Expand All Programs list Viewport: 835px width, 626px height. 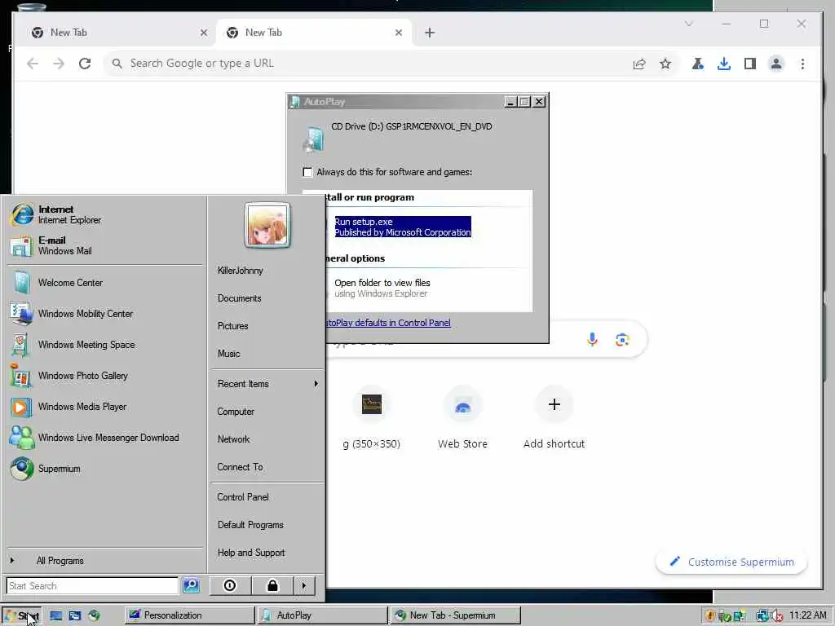pos(105,561)
